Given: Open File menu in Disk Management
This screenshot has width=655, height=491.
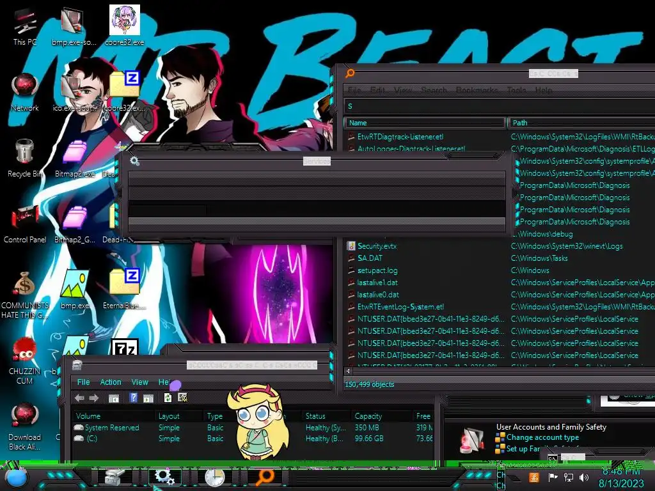Looking at the screenshot, I should [x=84, y=382].
